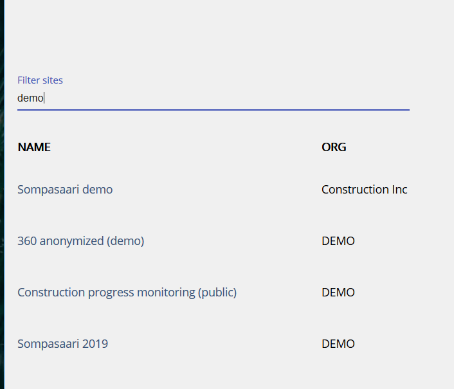Place cursor in the typed 'demo' text

tap(30, 98)
